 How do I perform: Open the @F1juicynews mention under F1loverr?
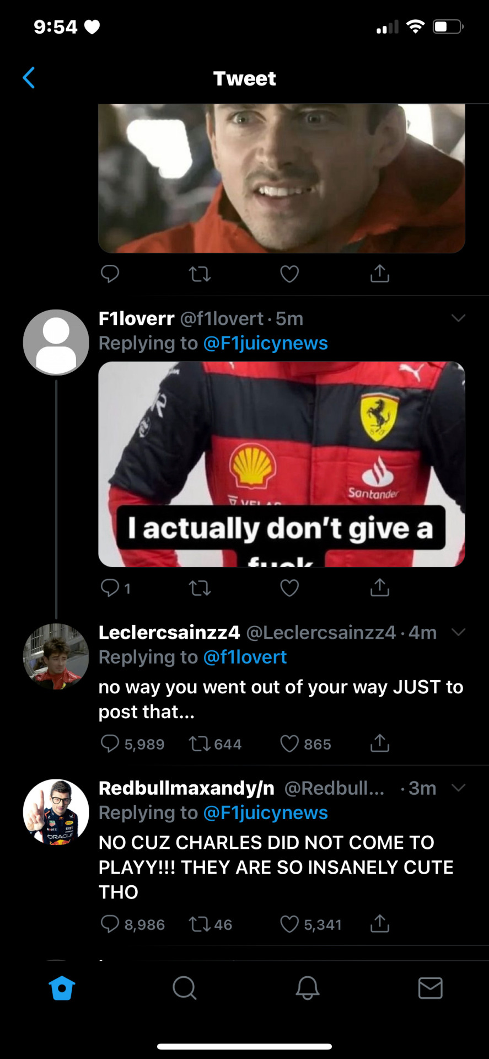265,343
